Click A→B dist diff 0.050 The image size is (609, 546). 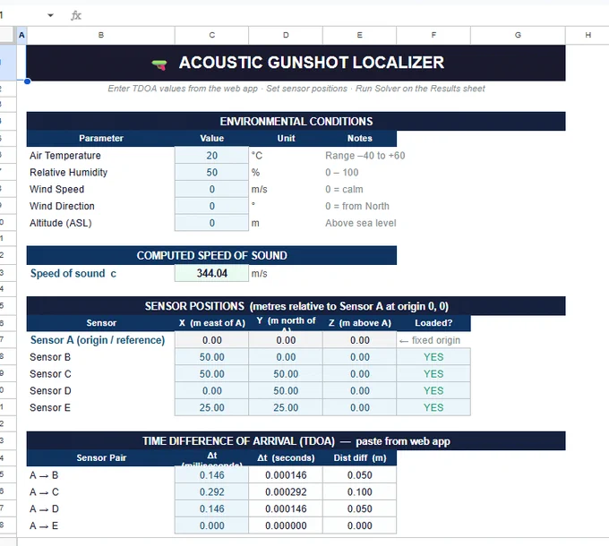coord(359,475)
